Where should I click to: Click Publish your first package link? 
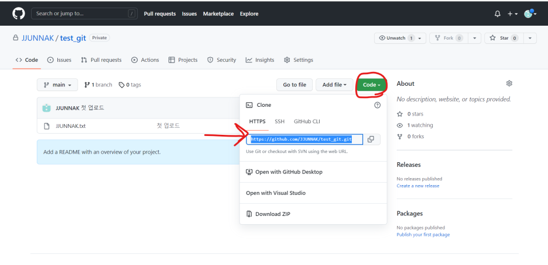point(423,235)
